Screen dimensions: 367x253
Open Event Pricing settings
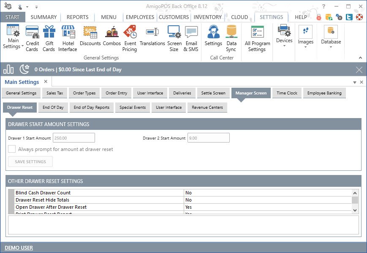(x=130, y=38)
